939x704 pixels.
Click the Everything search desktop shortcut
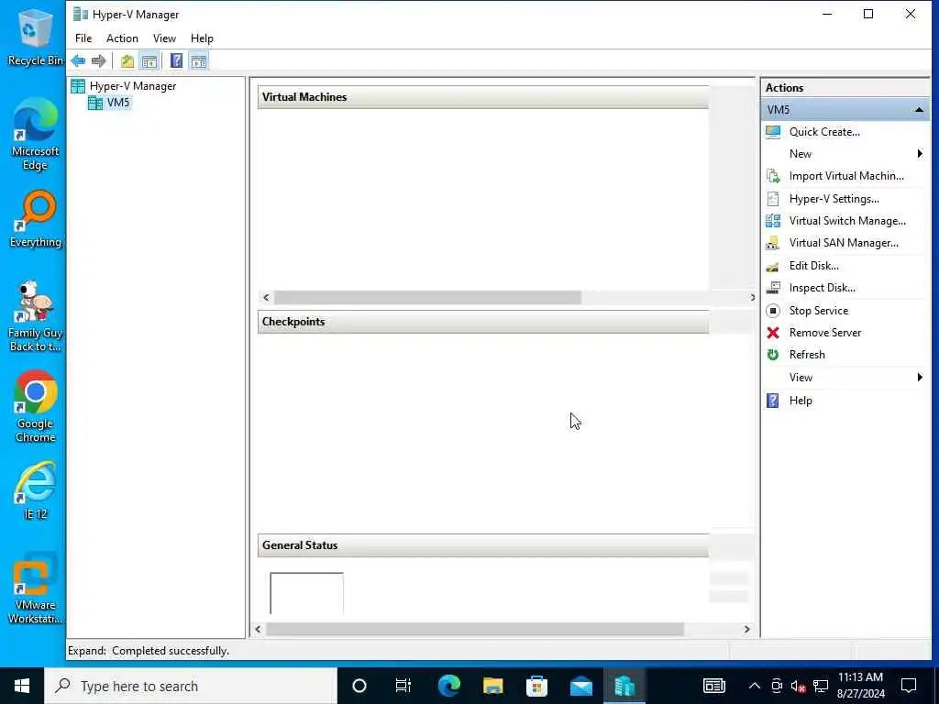(36, 219)
